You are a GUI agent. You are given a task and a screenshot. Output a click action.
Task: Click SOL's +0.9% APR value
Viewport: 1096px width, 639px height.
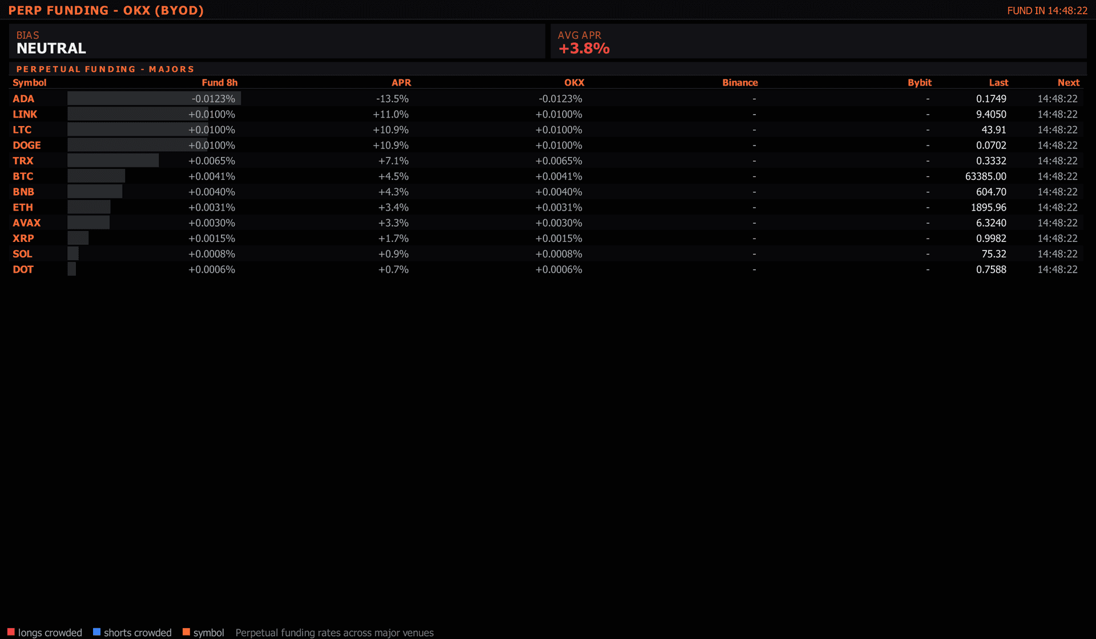coord(394,254)
